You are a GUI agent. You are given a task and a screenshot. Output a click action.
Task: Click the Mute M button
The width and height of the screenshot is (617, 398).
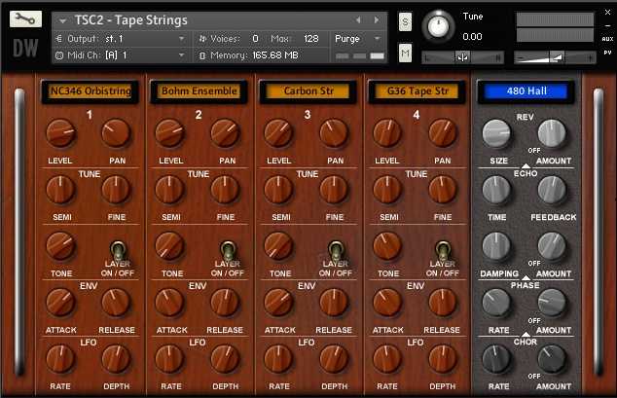click(x=405, y=54)
